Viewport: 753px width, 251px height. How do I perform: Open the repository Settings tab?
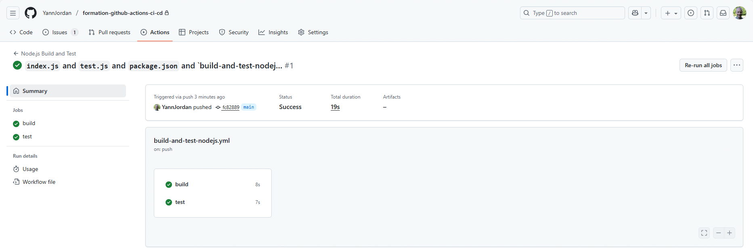313,32
